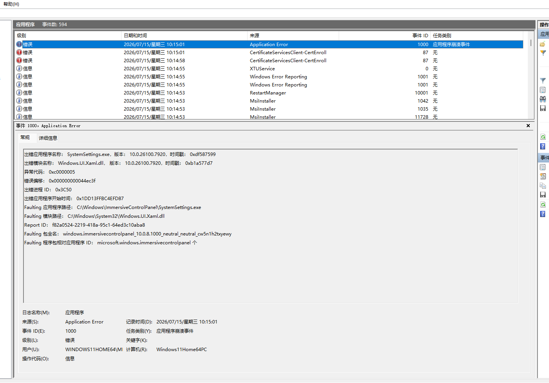549x383 pixels.
Task: Click error icon of 10:14:58 CertEnroll row
Action: pyautogui.click(x=19, y=60)
